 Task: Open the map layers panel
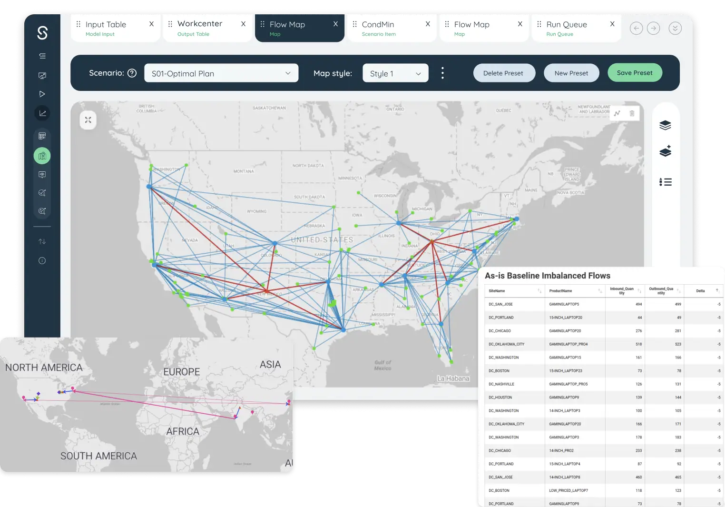(x=665, y=125)
